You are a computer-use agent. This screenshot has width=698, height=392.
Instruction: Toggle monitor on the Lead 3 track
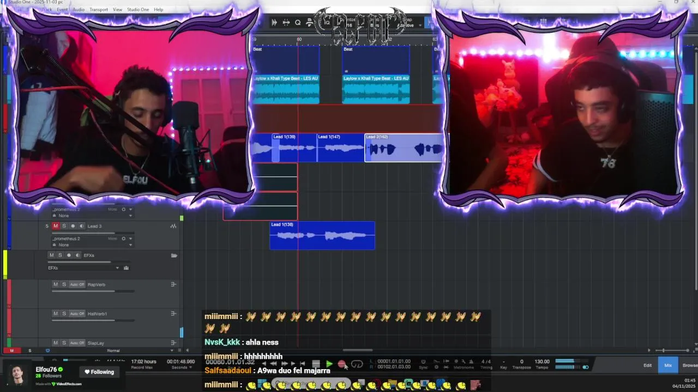(82, 226)
